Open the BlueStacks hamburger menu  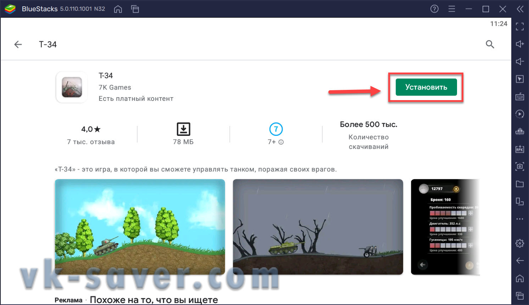point(452,9)
